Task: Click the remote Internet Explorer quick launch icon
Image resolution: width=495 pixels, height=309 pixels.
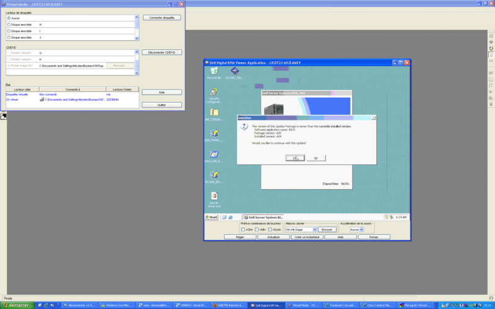Action: click(230, 218)
